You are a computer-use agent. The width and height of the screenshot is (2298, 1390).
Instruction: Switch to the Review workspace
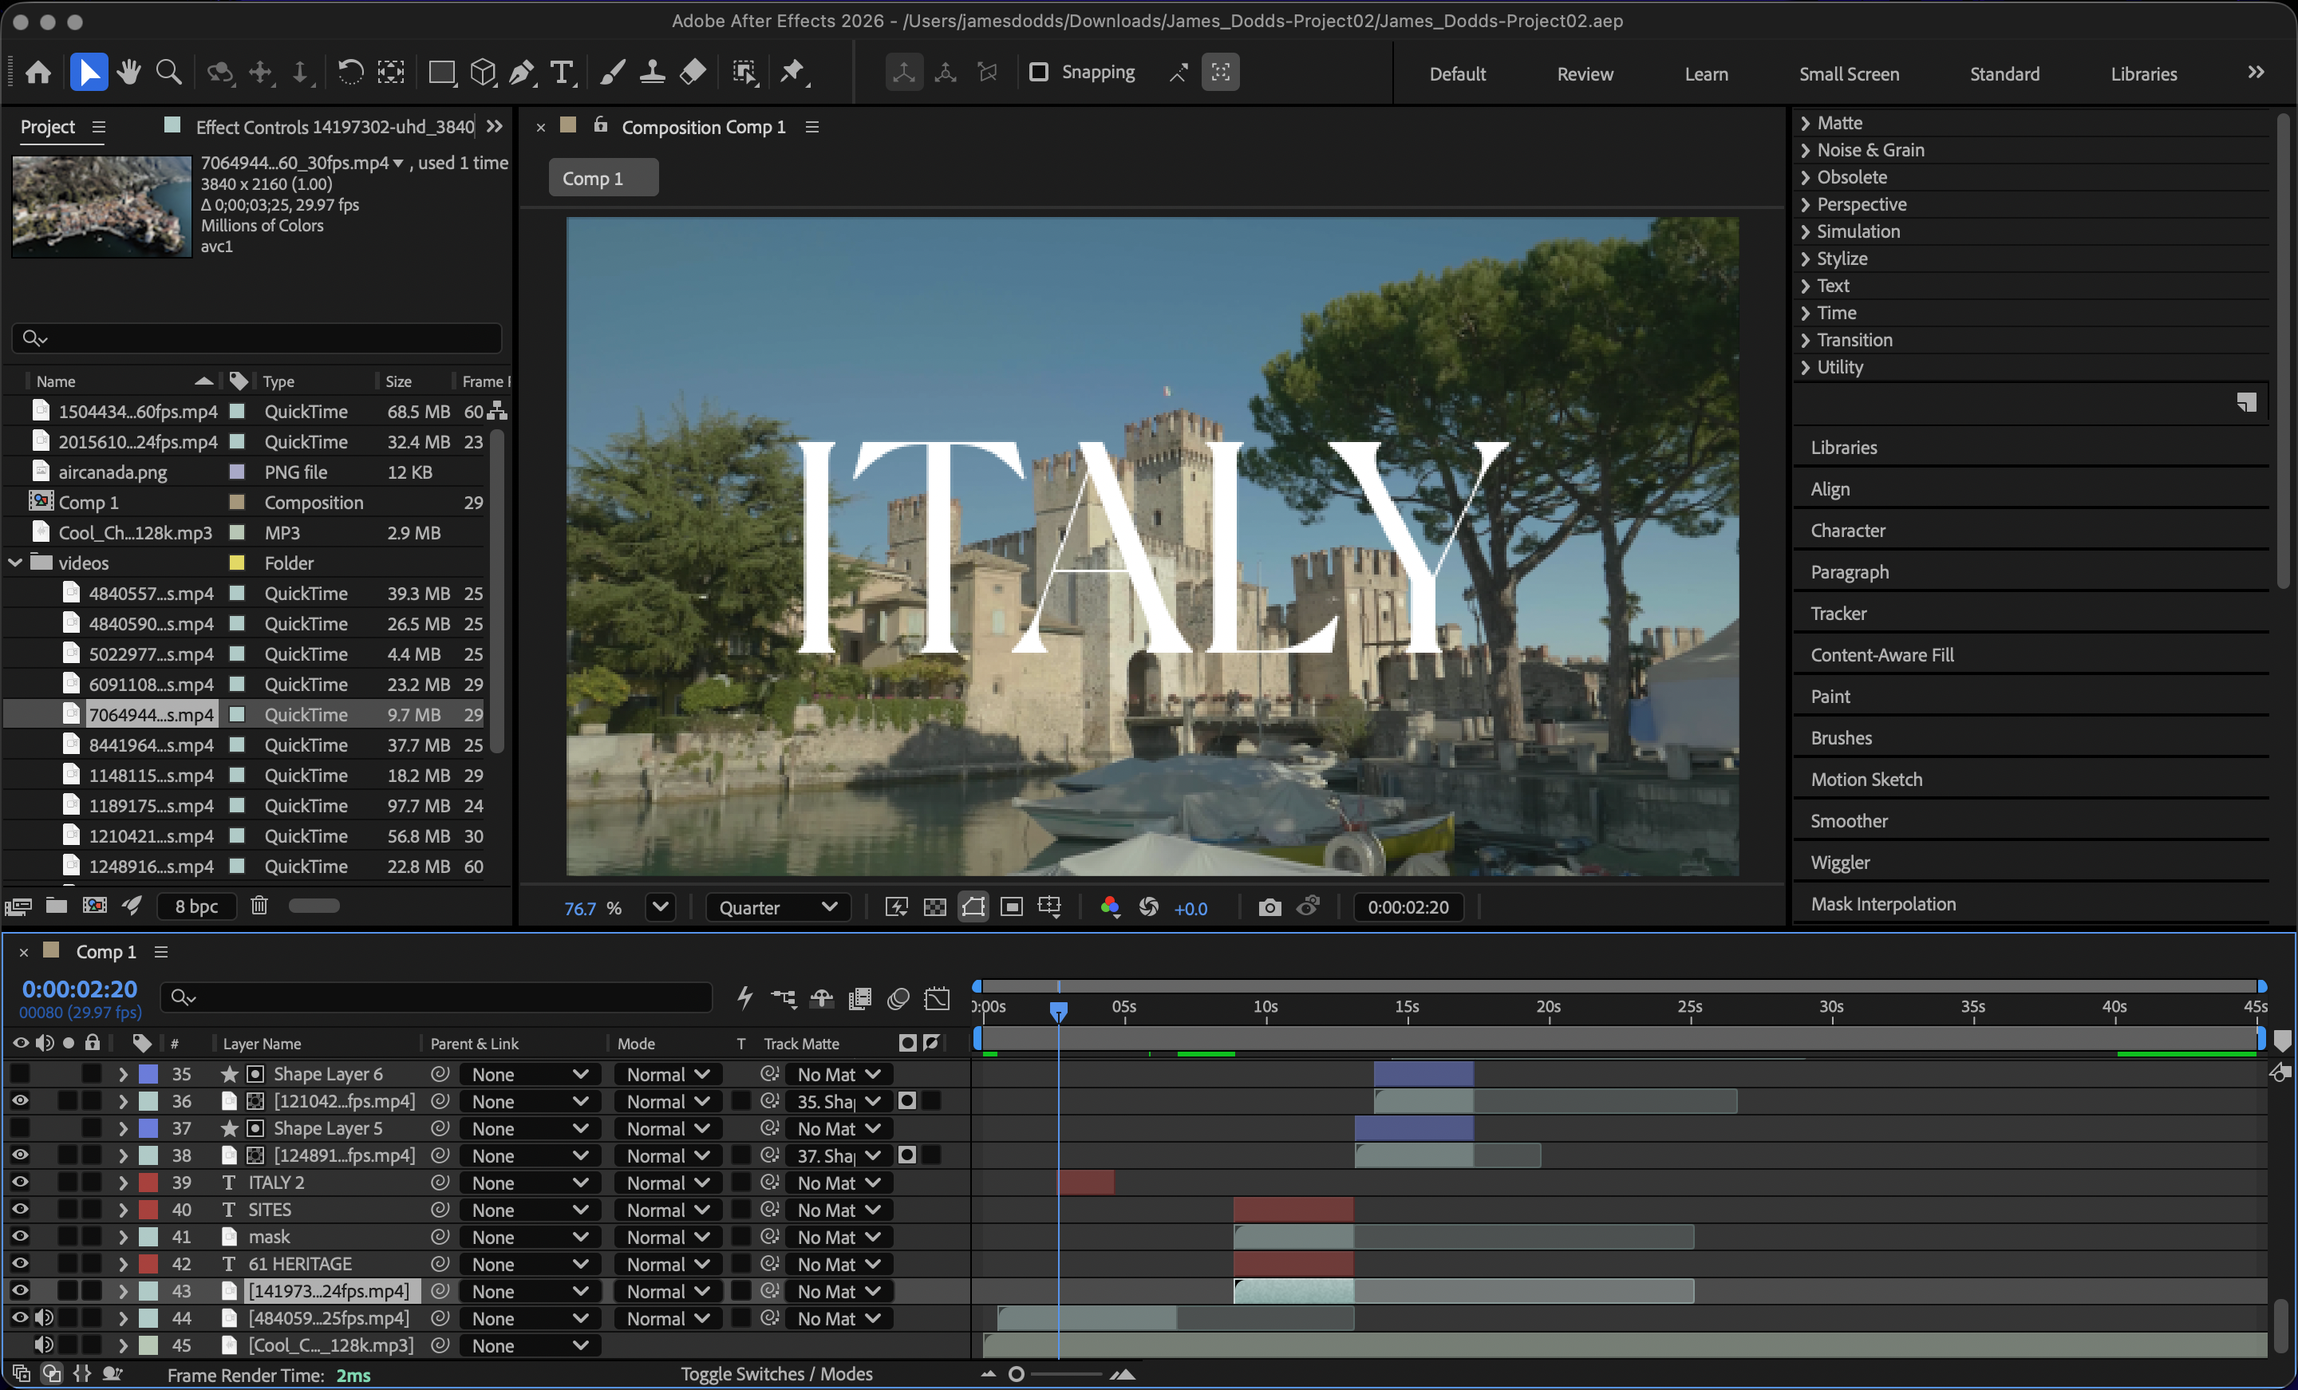coord(1585,73)
